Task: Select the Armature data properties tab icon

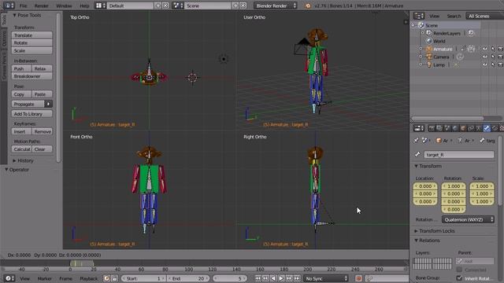Action: 479,128
